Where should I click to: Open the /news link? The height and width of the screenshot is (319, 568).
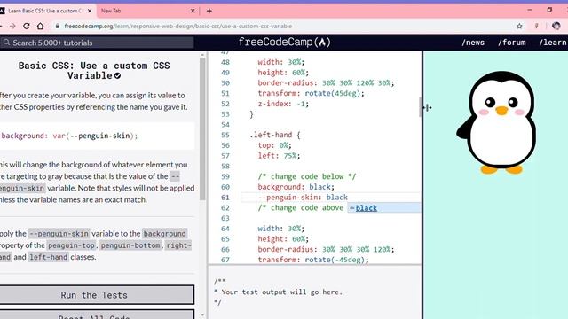coord(473,43)
